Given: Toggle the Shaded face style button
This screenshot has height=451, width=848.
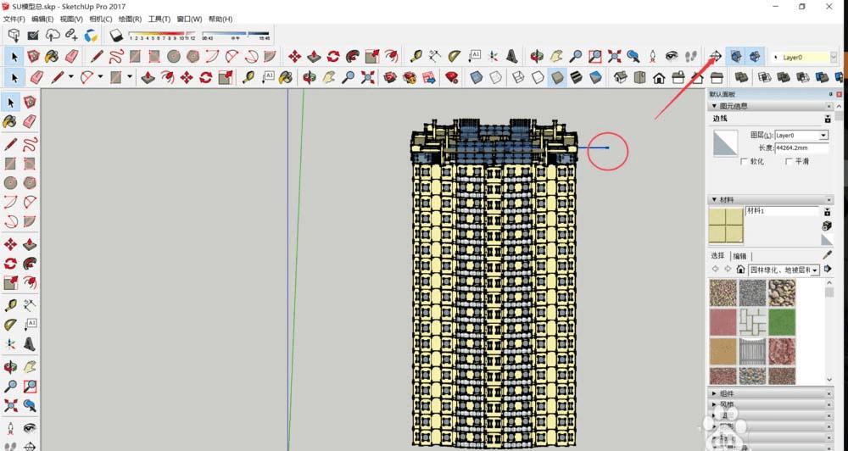Looking at the screenshot, I should pyautogui.click(x=557, y=78).
